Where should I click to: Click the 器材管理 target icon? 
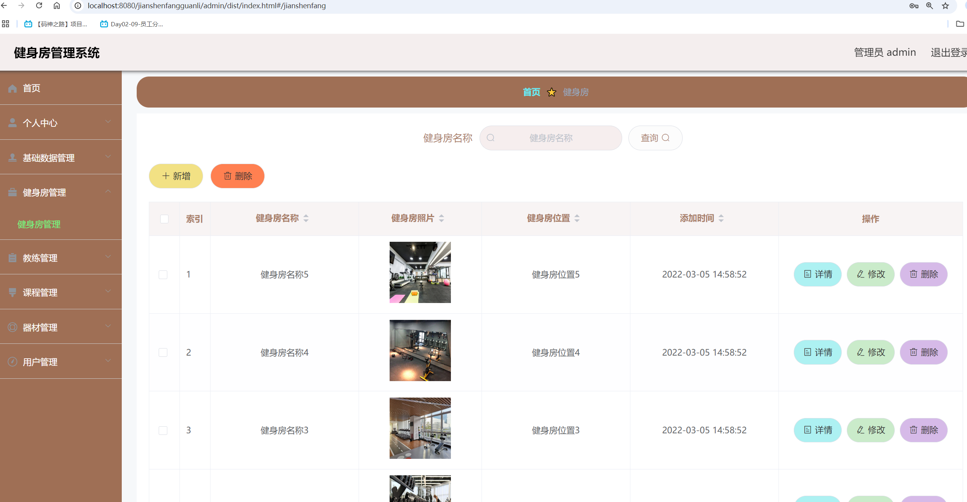point(12,327)
